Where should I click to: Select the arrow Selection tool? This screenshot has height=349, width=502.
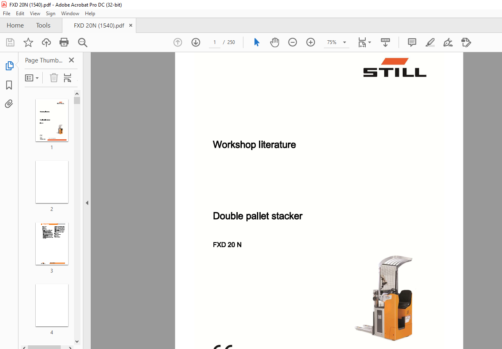tap(257, 42)
